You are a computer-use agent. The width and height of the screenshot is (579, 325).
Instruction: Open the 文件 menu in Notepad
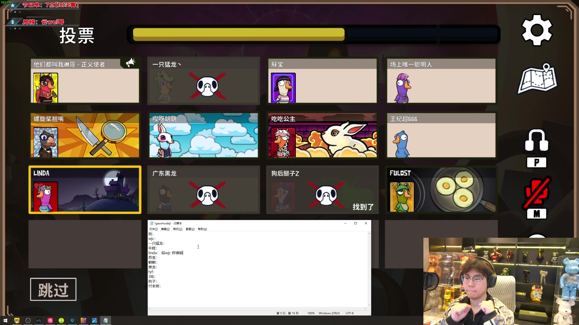(153, 229)
